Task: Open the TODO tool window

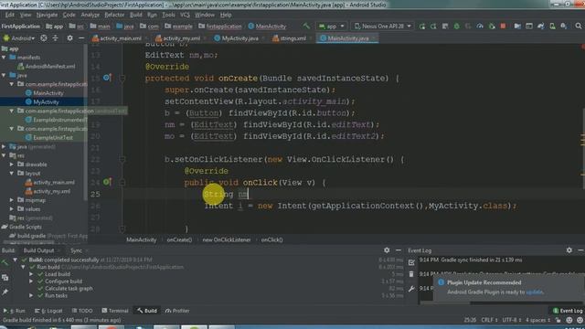Action: 82,311
